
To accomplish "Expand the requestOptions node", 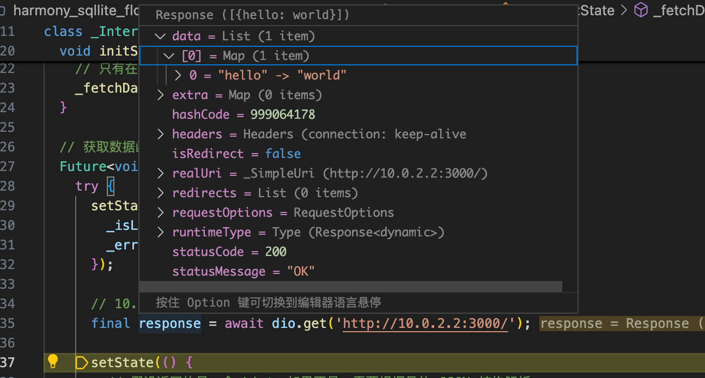I will tap(160, 213).
